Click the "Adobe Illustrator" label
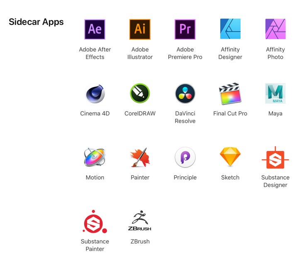This screenshot has height=261, width=307. (x=140, y=53)
